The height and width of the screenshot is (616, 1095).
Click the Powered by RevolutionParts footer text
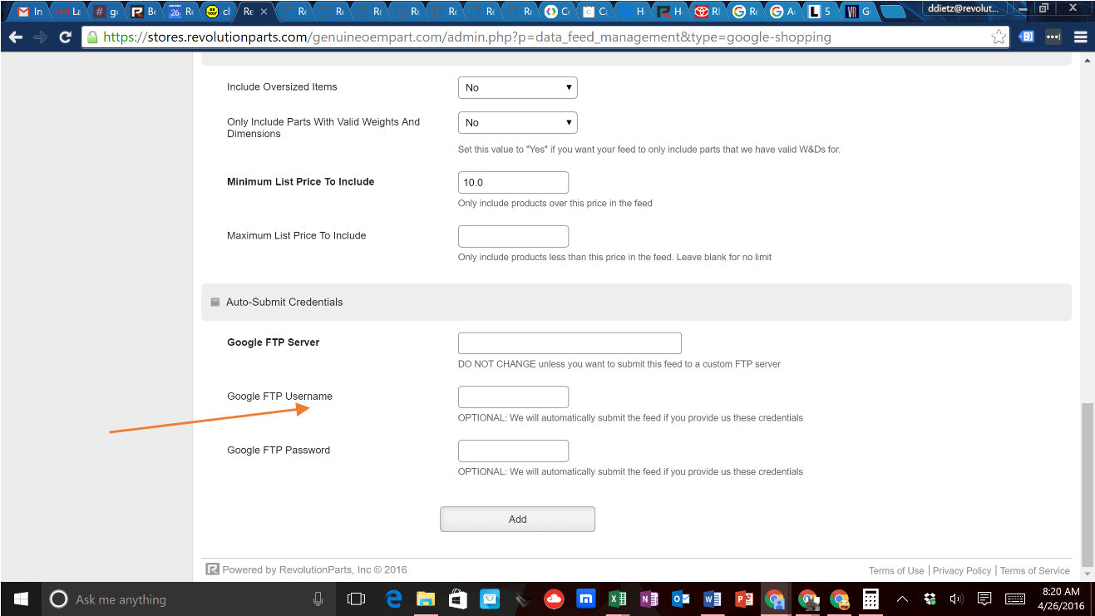tap(314, 569)
